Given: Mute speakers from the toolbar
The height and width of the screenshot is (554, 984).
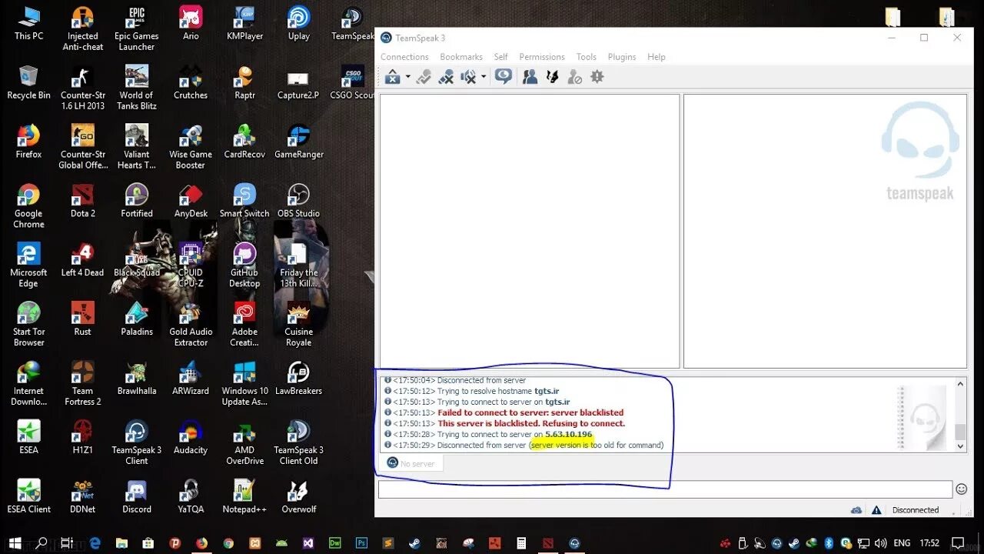Looking at the screenshot, I should click(468, 77).
